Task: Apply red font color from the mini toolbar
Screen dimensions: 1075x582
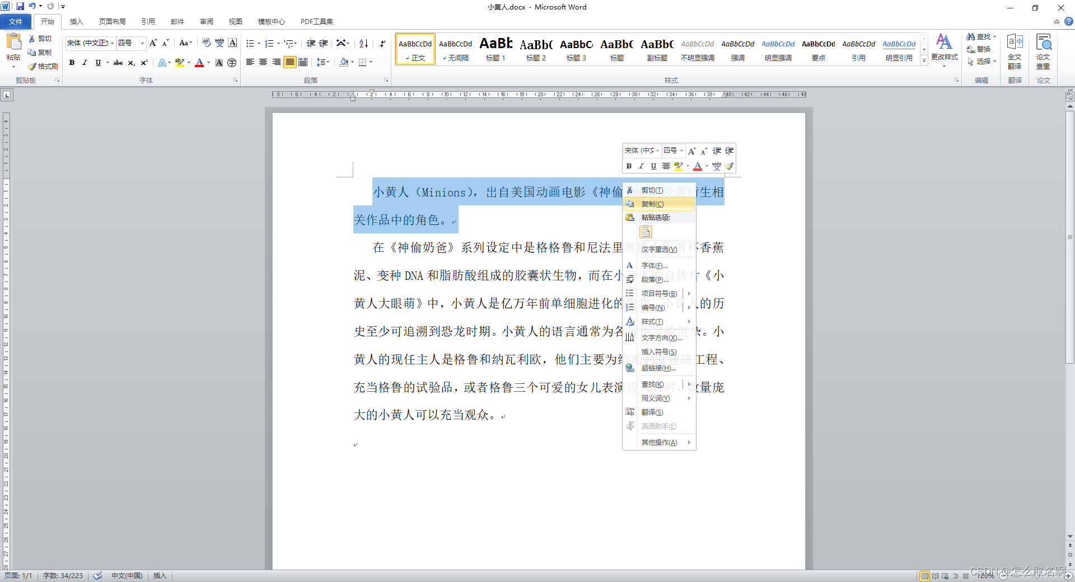Action: pyautogui.click(x=697, y=166)
